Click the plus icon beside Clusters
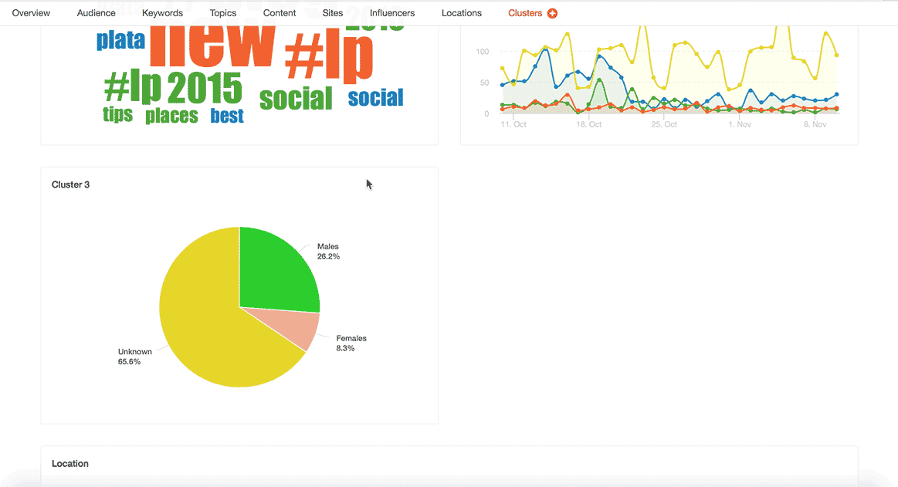Image resolution: width=898 pixels, height=487 pixels. [x=552, y=13]
